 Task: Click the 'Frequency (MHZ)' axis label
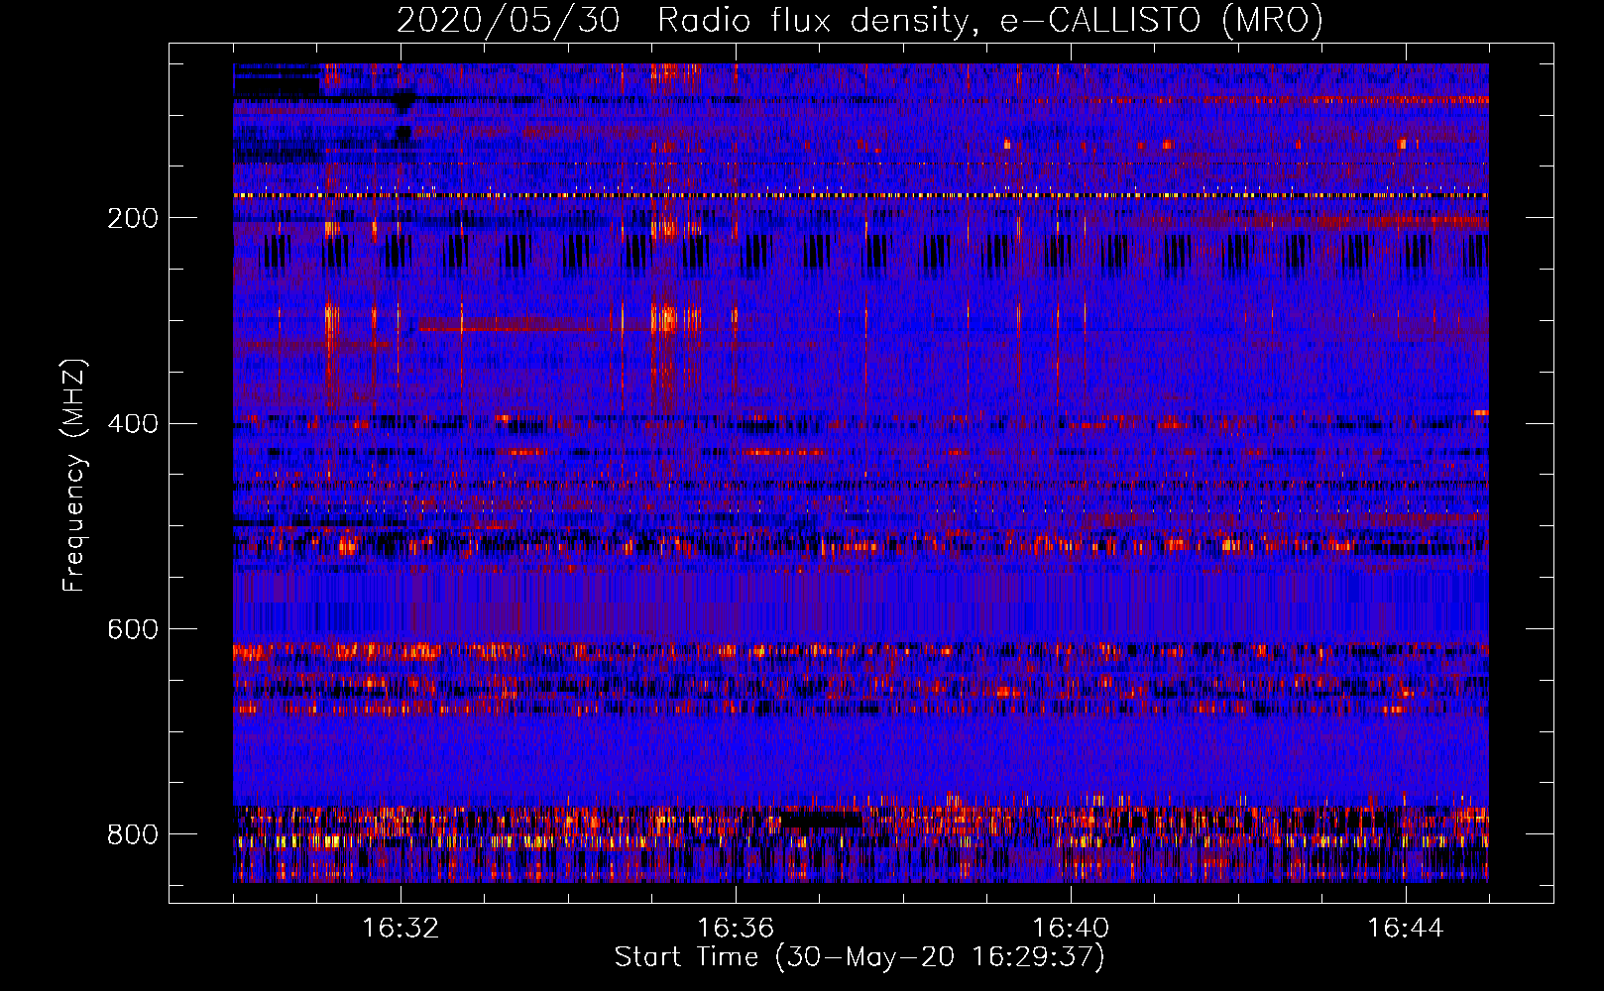[74, 476]
